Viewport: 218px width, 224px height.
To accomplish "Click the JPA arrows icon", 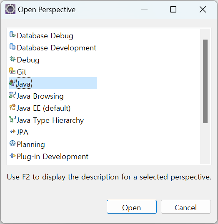I will tap(13, 132).
